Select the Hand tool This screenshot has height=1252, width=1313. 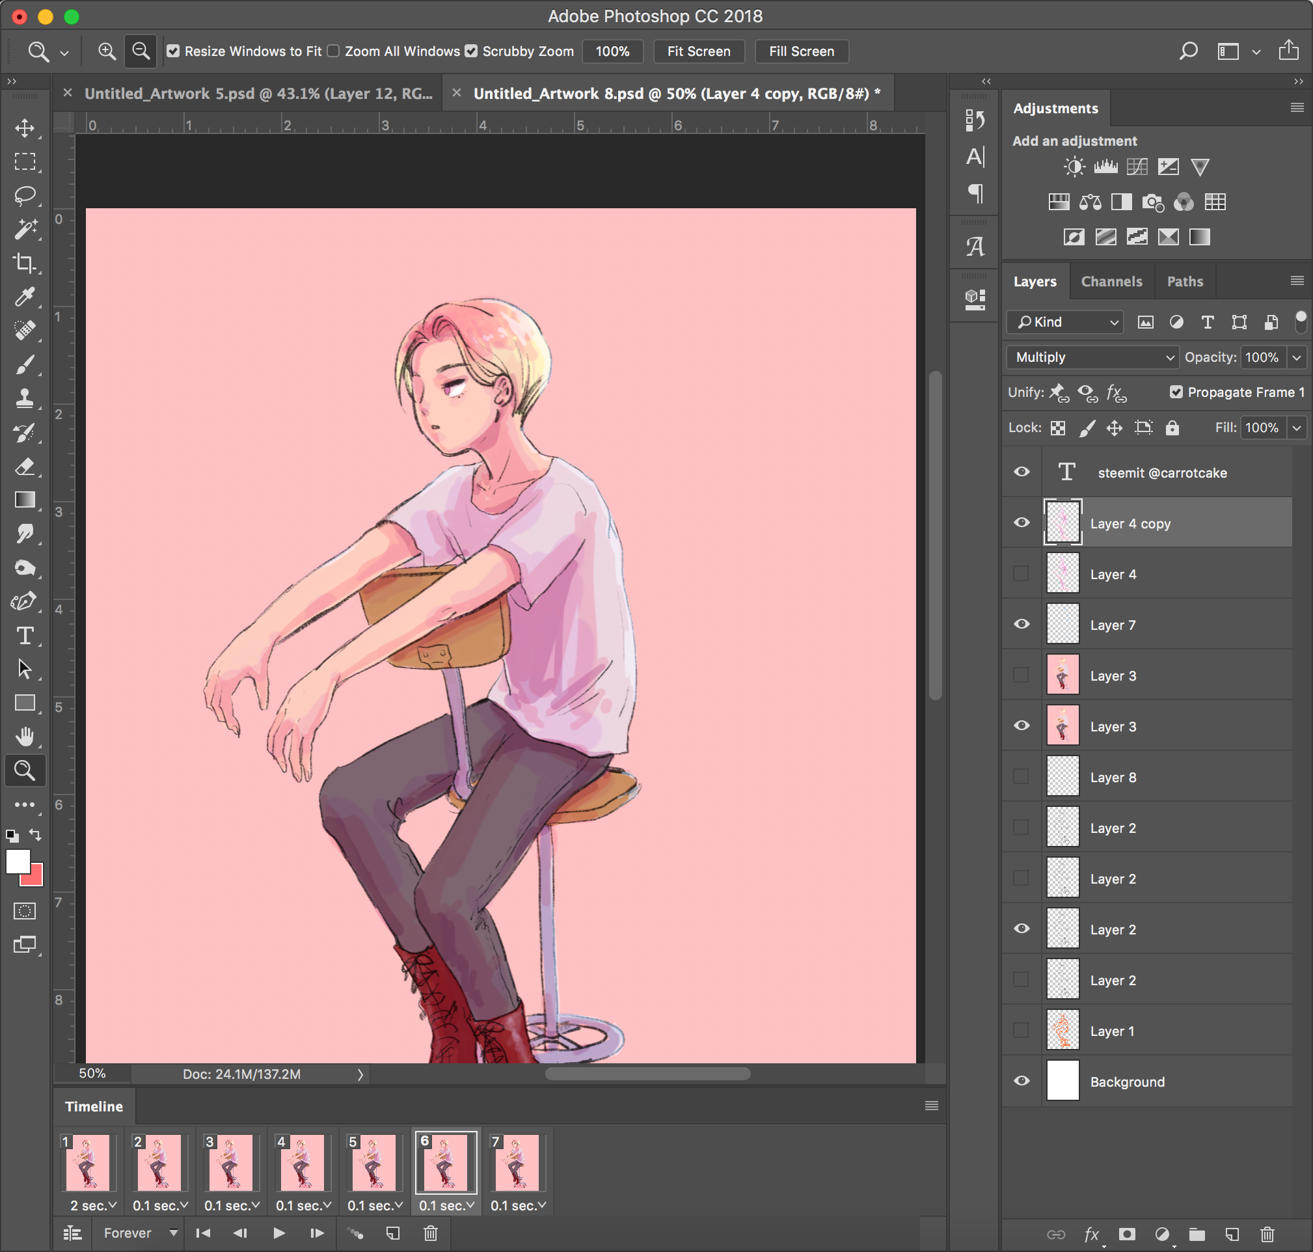tap(25, 737)
